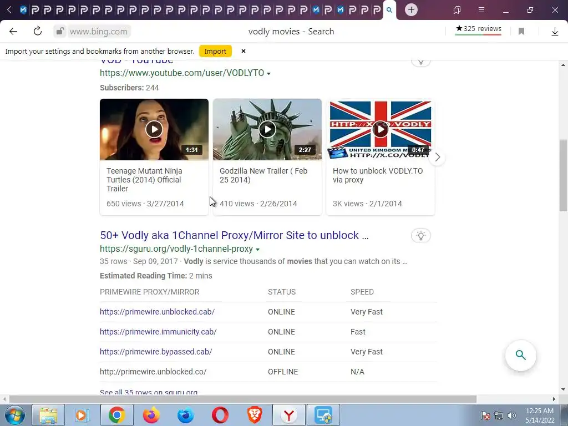Play the Godzilla New Trailer video
The height and width of the screenshot is (426, 568).
(x=267, y=129)
